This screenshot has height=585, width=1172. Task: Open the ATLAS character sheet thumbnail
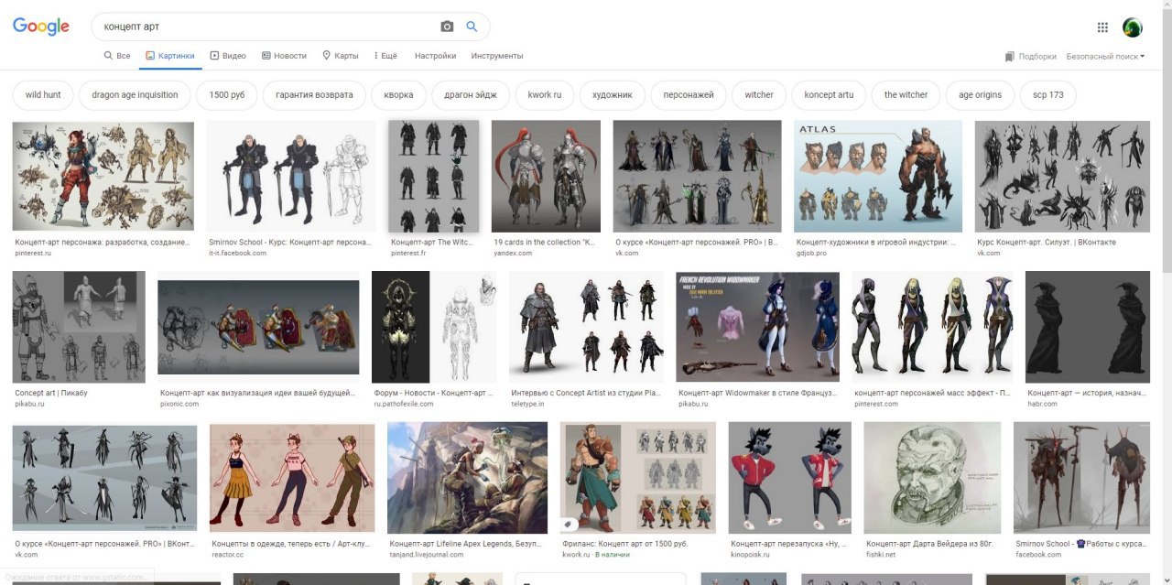878,177
